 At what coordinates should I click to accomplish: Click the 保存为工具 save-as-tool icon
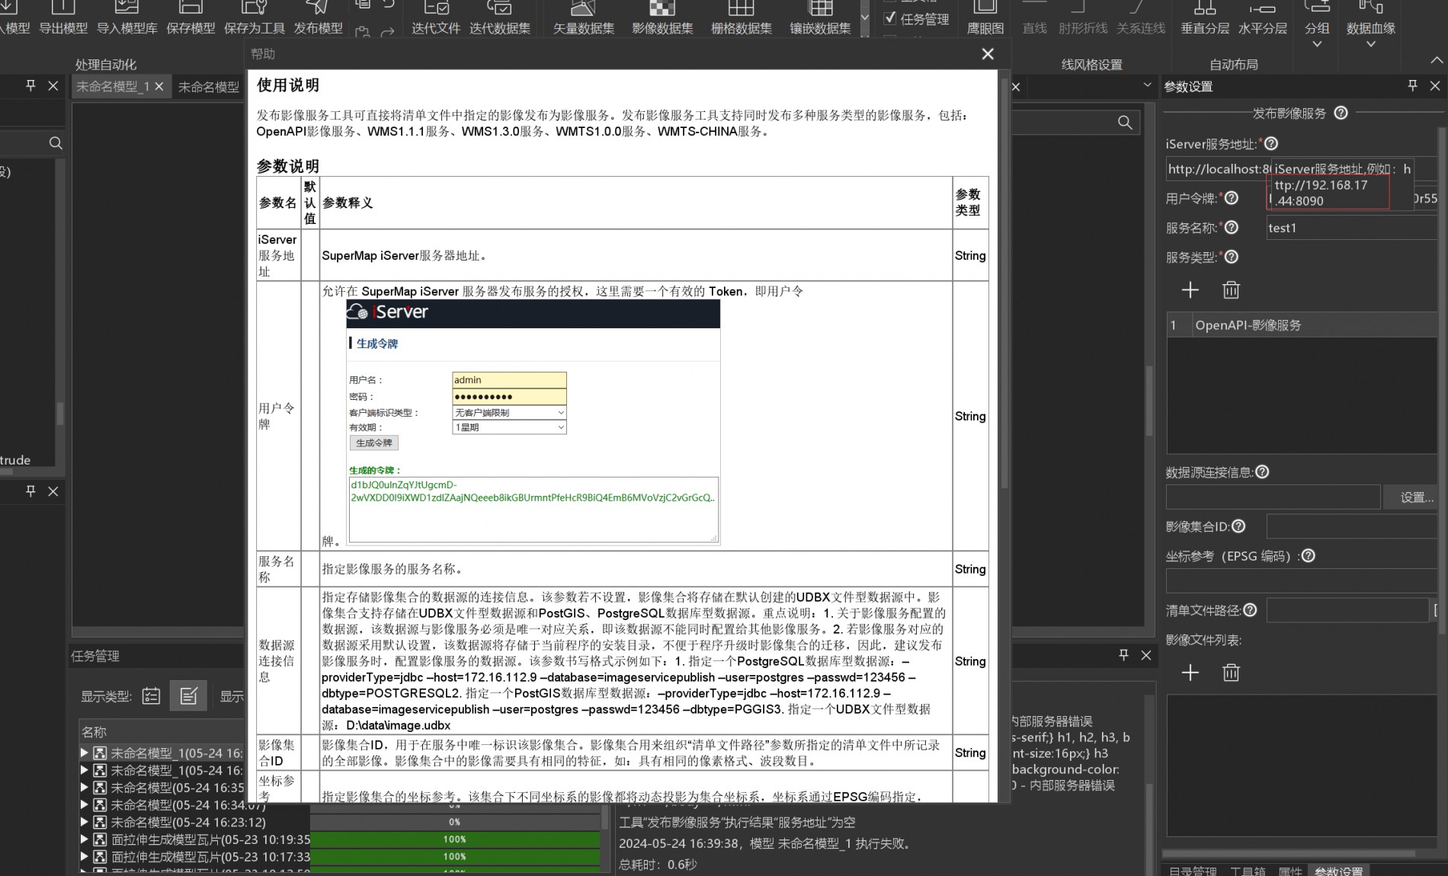pyautogui.click(x=254, y=17)
